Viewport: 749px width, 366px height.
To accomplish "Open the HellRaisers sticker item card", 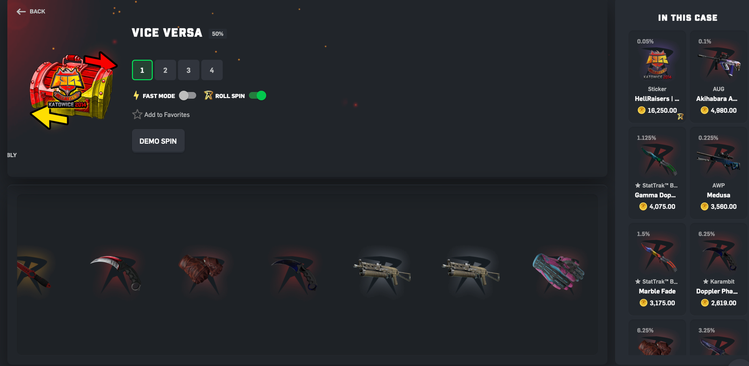I will tap(657, 76).
